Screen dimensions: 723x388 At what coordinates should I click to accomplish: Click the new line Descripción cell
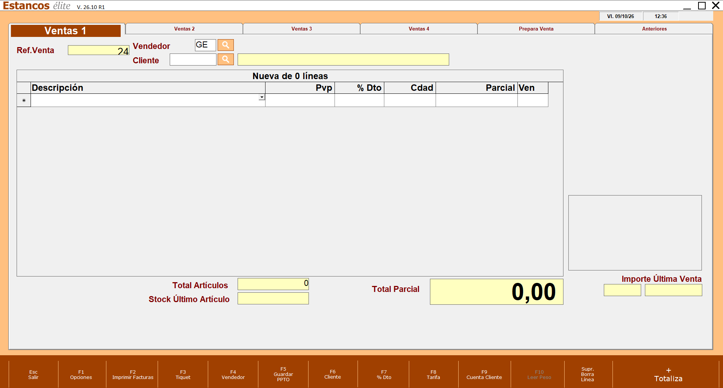pyautogui.click(x=148, y=100)
